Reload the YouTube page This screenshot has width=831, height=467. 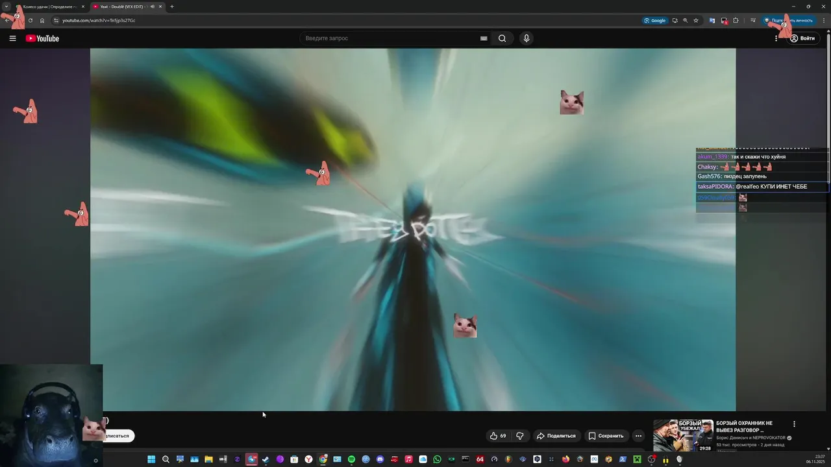point(30,20)
